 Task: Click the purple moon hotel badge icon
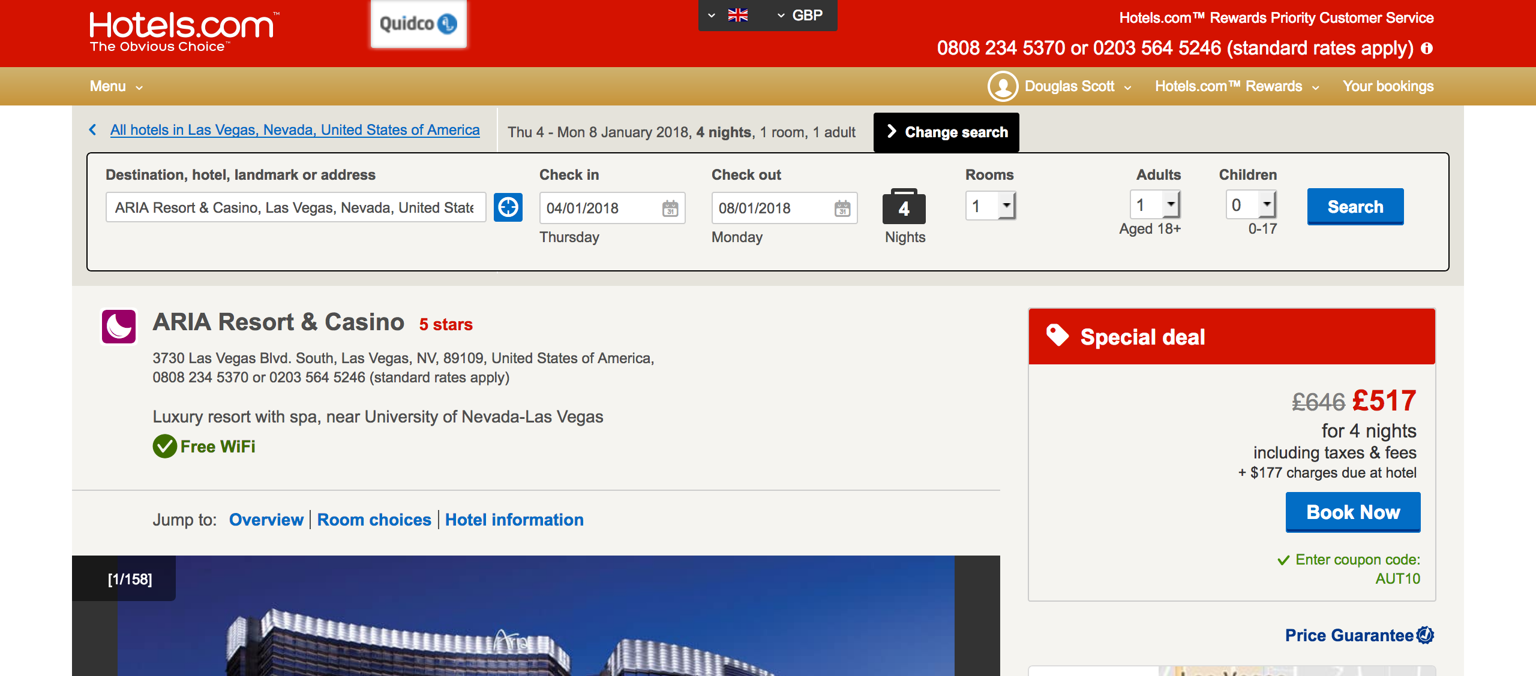click(x=119, y=327)
